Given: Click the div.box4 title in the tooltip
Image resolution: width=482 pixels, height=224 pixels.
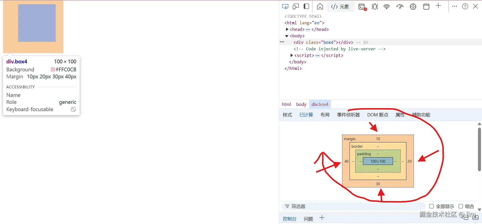Looking at the screenshot, I should coord(17,62).
